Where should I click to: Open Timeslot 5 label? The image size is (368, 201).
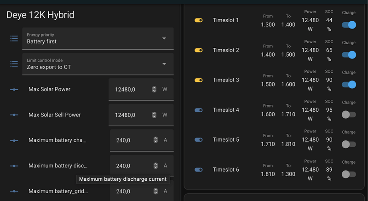[x=226, y=140]
